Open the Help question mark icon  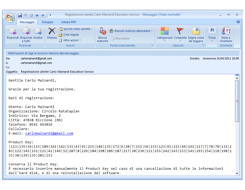[x=238, y=22]
